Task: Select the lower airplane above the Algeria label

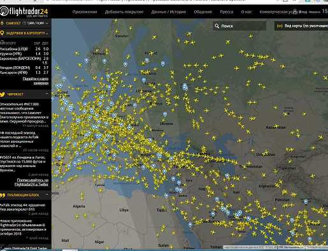Action: click(x=82, y=198)
